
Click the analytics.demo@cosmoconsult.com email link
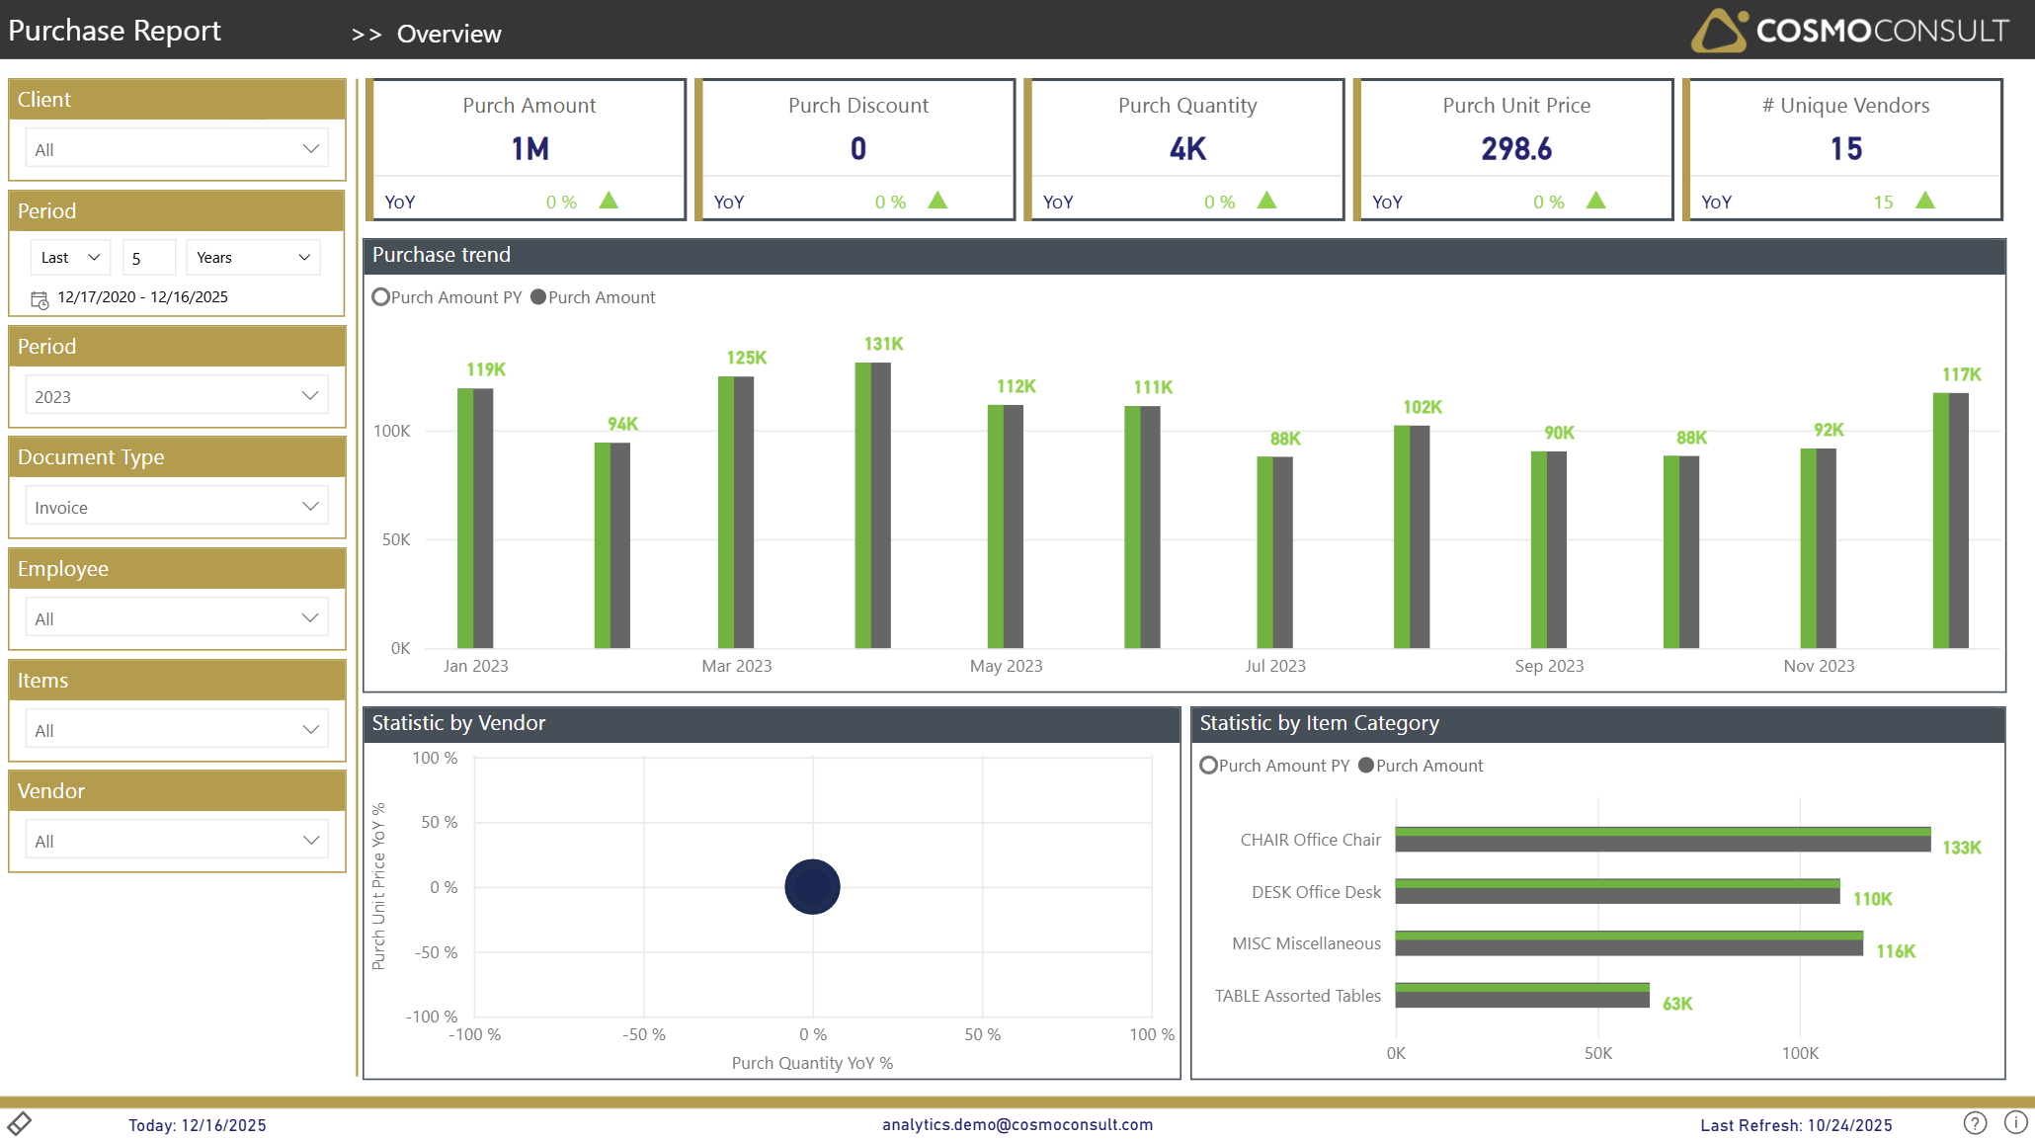click(x=1017, y=1123)
